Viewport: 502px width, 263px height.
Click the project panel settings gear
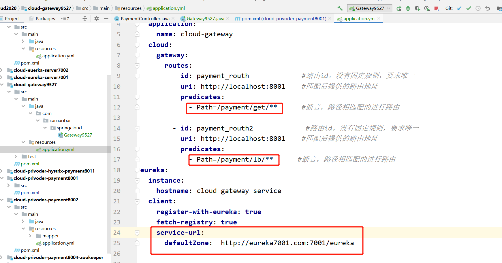coord(97,18)
